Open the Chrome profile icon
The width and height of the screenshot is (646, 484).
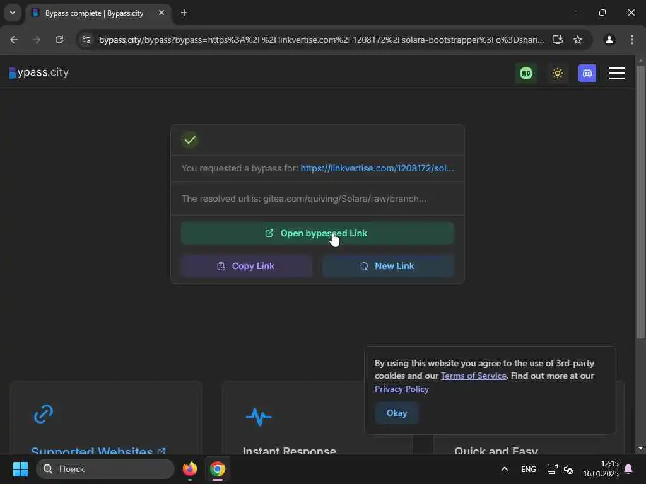pyautogui.click(x=609, y=40)
